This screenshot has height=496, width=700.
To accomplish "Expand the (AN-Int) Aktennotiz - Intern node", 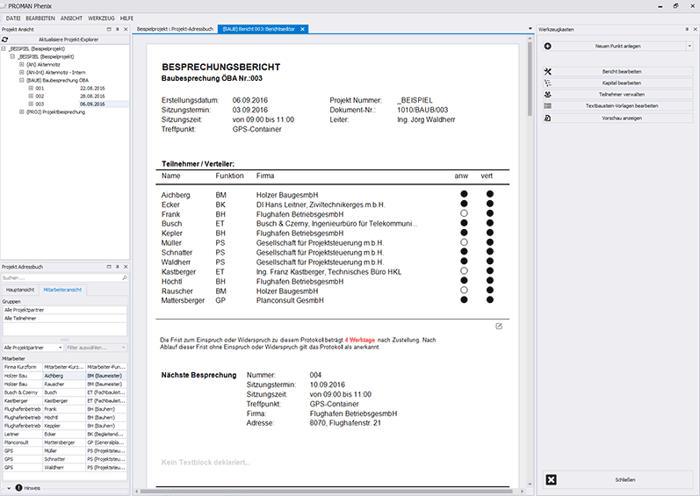I will coord(21,72).
